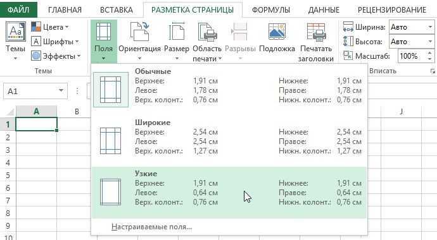Increase Масштаб scale with up arrow
Viewport: 437px width, 240px height.
(430, 53)
